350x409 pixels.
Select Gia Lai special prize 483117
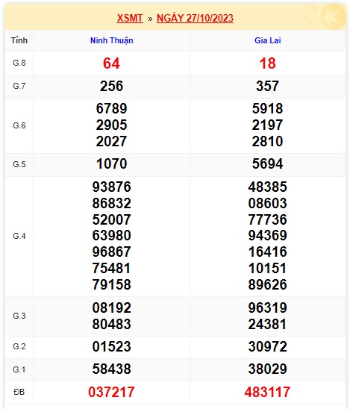pos(268,392)
